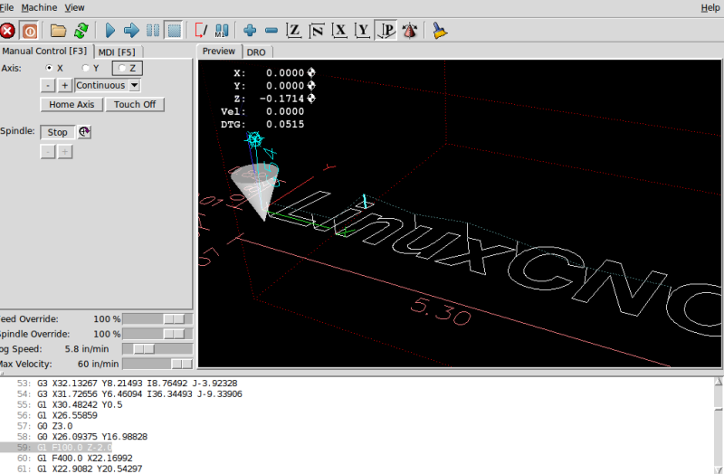Pause program execution icon
Screen dimensions: 724x474
point(153,31)
